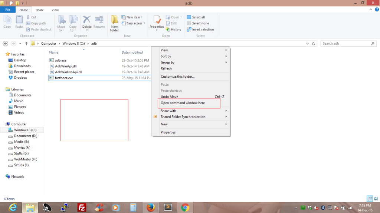Click the Rename icon in ribbon
Viewport: 380px width, 213px height.
(x=99, y=22)
